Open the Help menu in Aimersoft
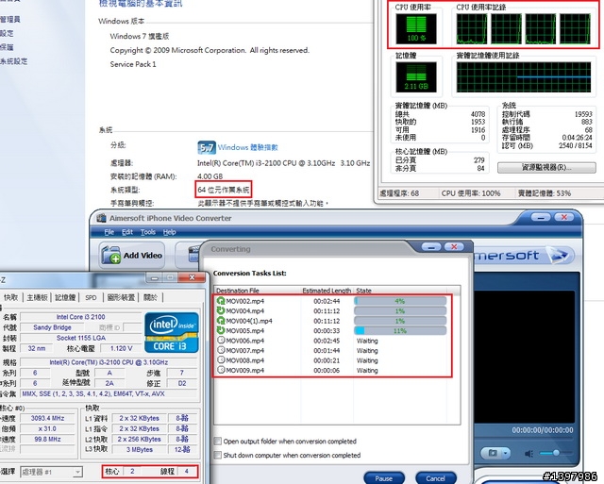The width and height of the screenshot is (604, 484). [169, 232]
